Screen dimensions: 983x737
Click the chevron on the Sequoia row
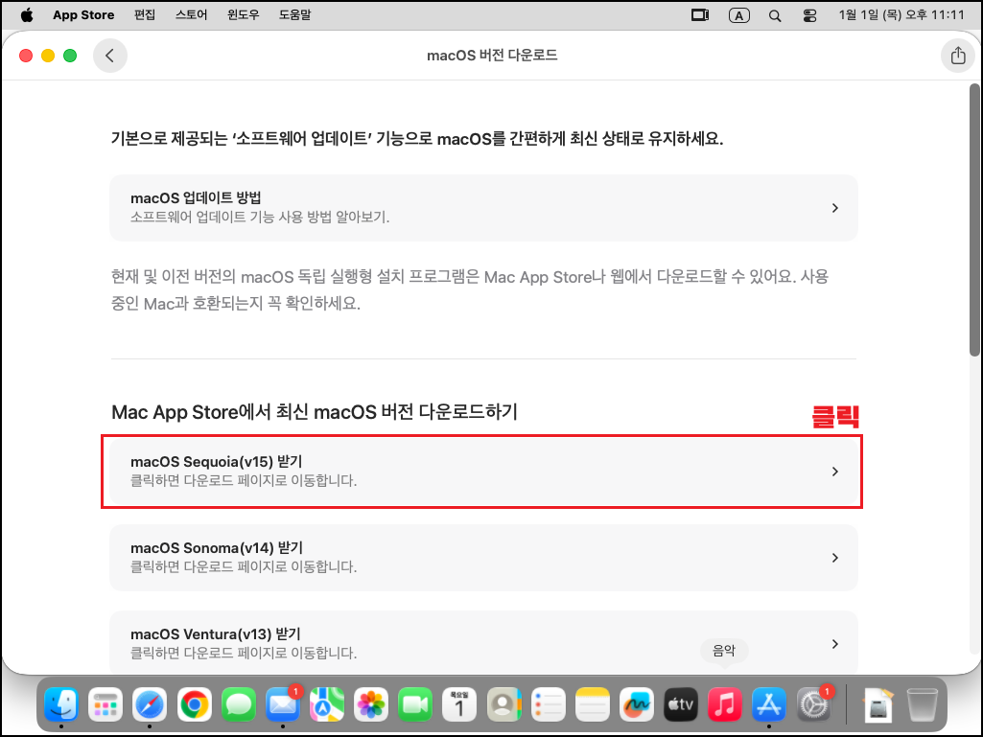point(835,472)
